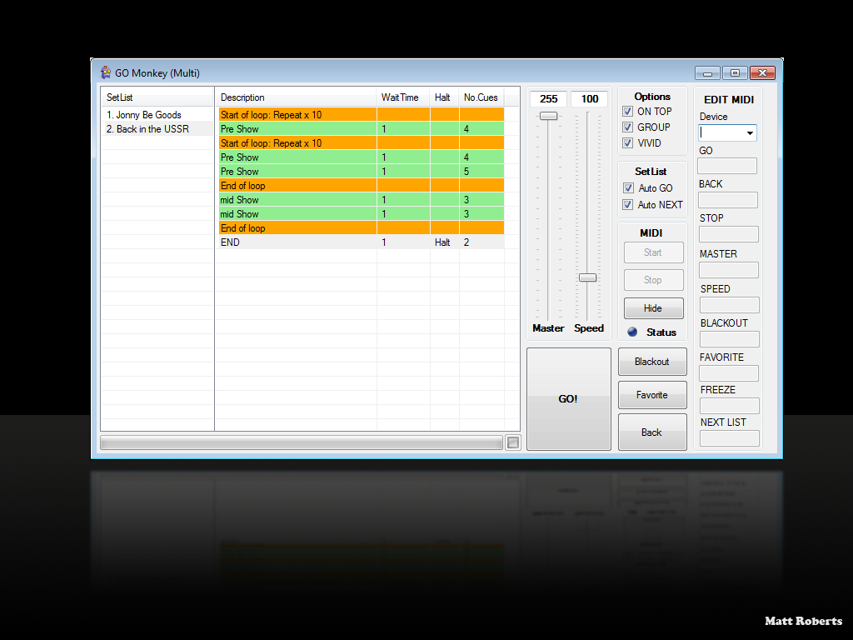The width and height of the screenshot is (853, 640).
Task: Click the Speed slider handle
Action: pos(588,277)
